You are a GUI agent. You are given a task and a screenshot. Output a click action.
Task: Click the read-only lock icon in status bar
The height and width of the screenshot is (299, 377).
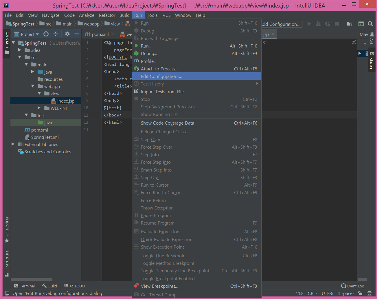[x=360, y=293]
